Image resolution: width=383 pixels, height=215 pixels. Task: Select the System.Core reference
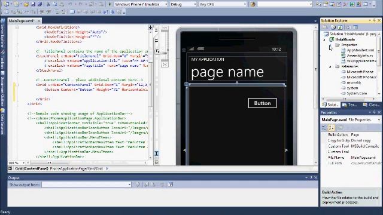[357, 93]
